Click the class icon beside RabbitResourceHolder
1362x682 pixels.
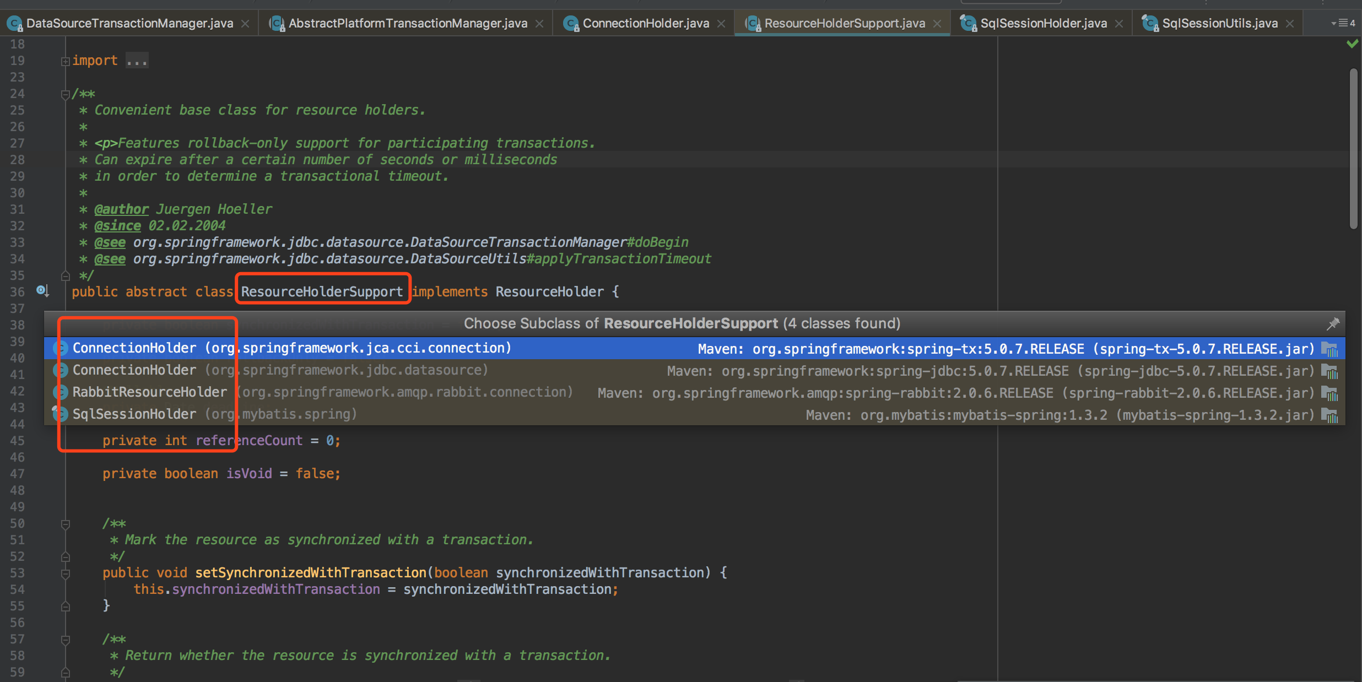tap(60, 392)
